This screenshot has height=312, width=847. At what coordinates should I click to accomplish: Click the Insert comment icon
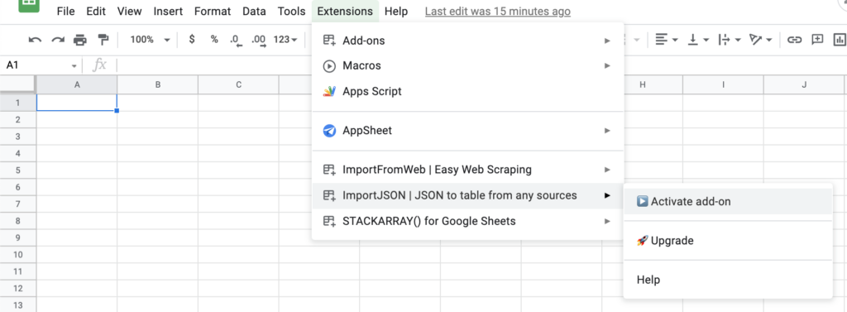pos(818,40)
